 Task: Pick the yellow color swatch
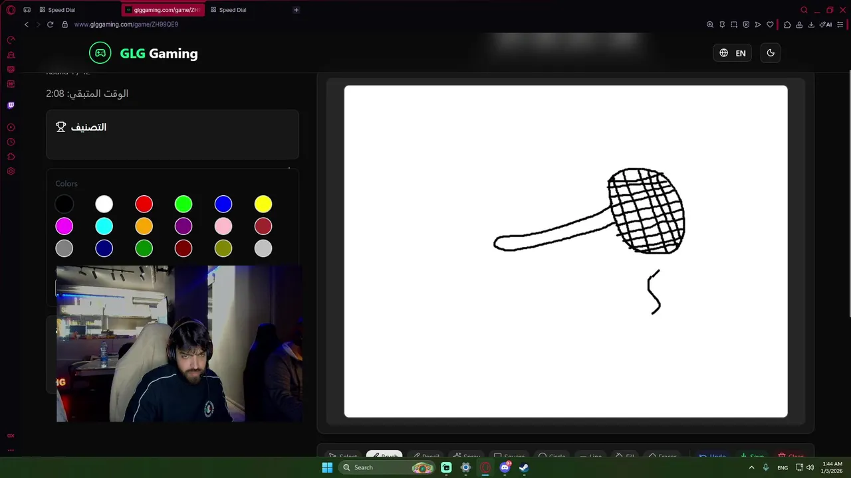(263, 204)
